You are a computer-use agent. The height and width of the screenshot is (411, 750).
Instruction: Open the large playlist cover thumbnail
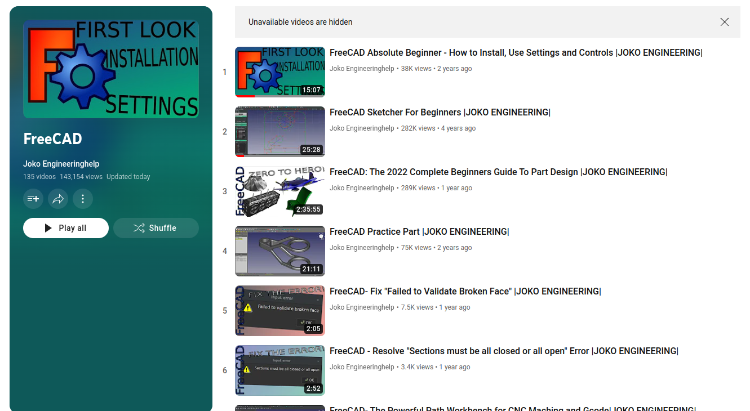pos(111,69)
